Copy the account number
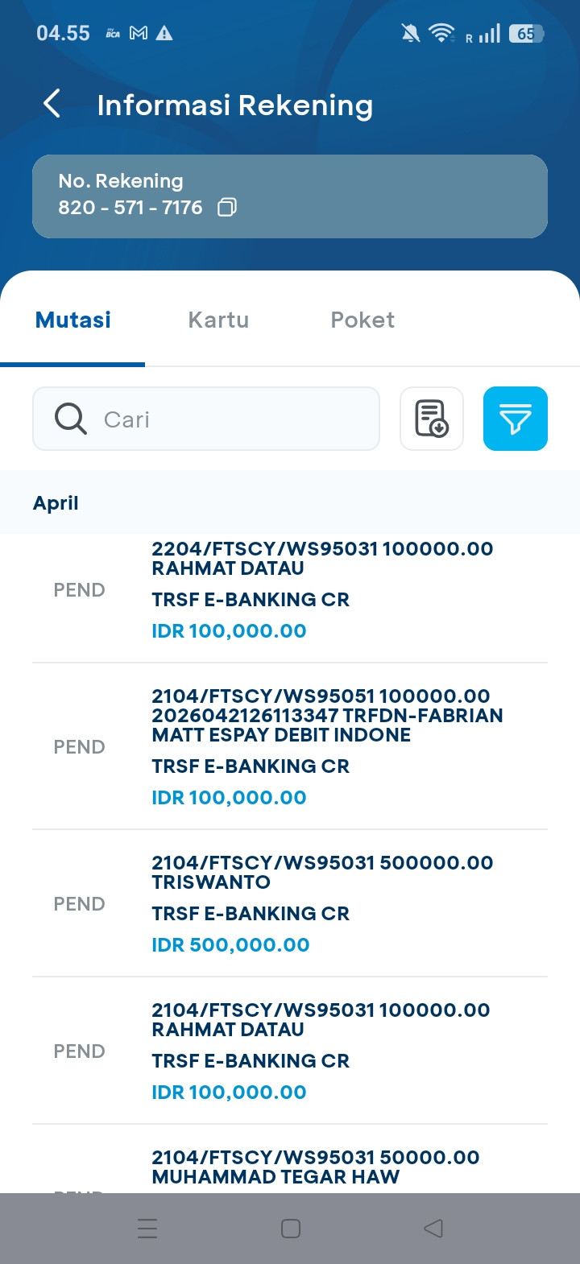Viewport: 580px width, 1264px height. click(227, 208)
